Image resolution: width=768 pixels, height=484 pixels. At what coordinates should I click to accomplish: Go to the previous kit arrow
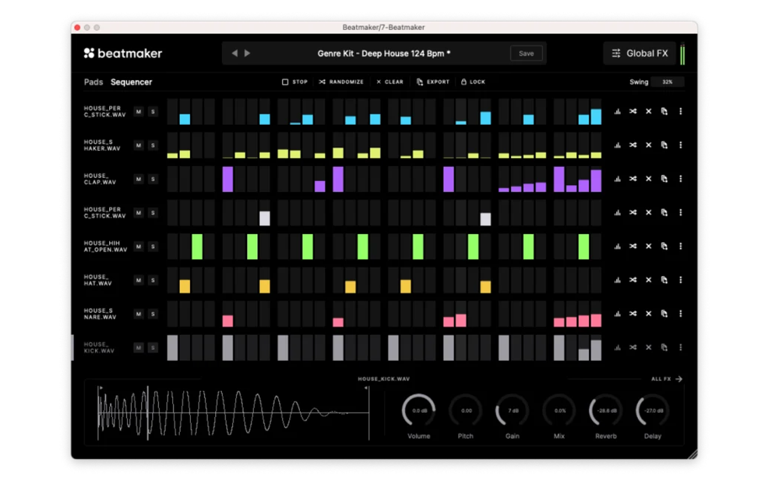pyautogui.click(x=235, y=53)
